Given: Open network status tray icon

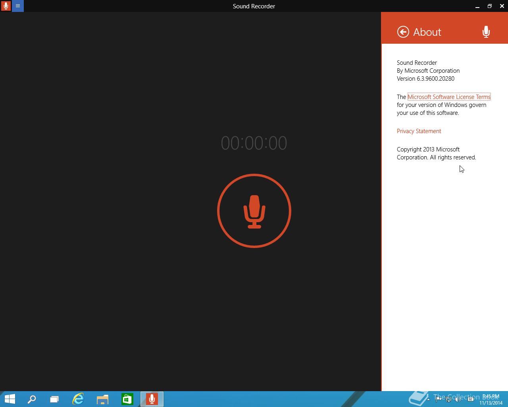Looking at the screenshot, I should [x=448, y=399].
